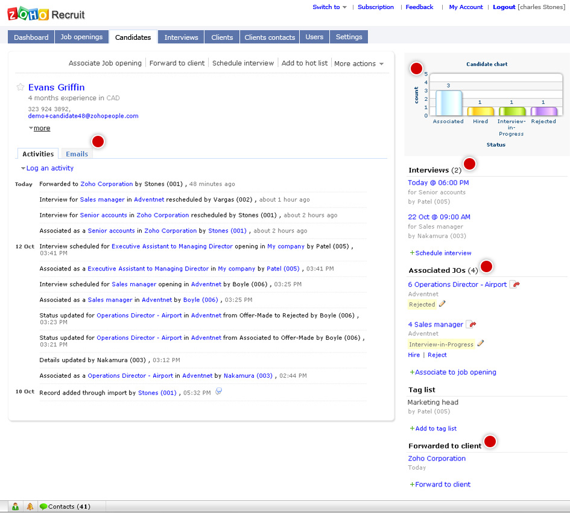The image size is (570, 513).
Task: Click the Hire link for Sales manager
Action: click(x=414, y=355)
